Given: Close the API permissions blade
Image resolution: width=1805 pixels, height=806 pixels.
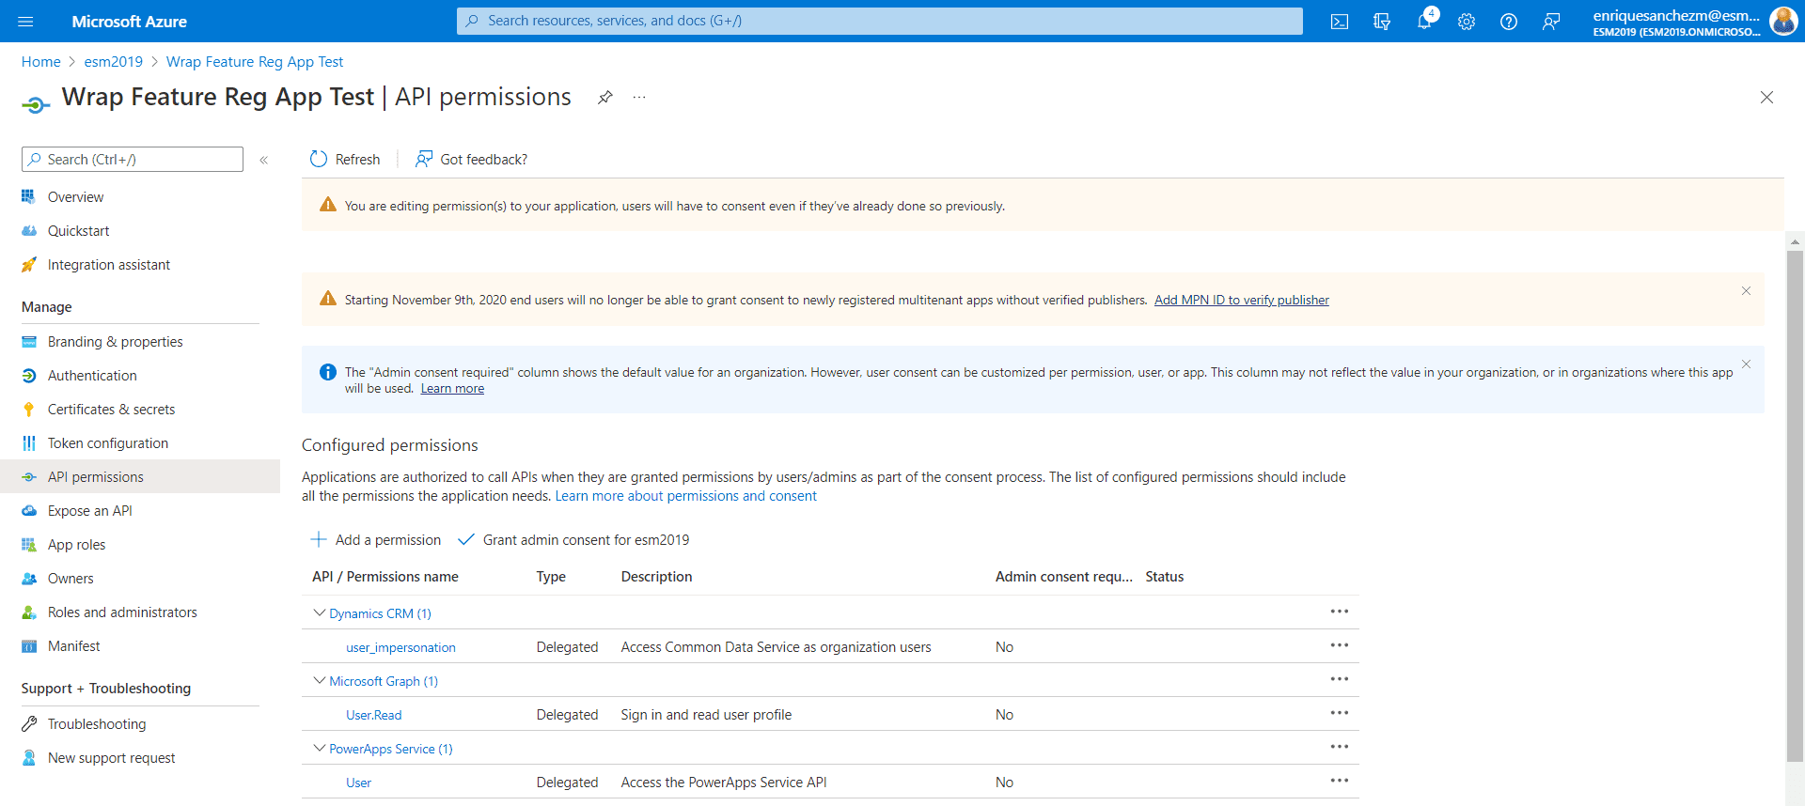Looking at the screenshot, I should pyautogui.click(x=1766, y=97).
